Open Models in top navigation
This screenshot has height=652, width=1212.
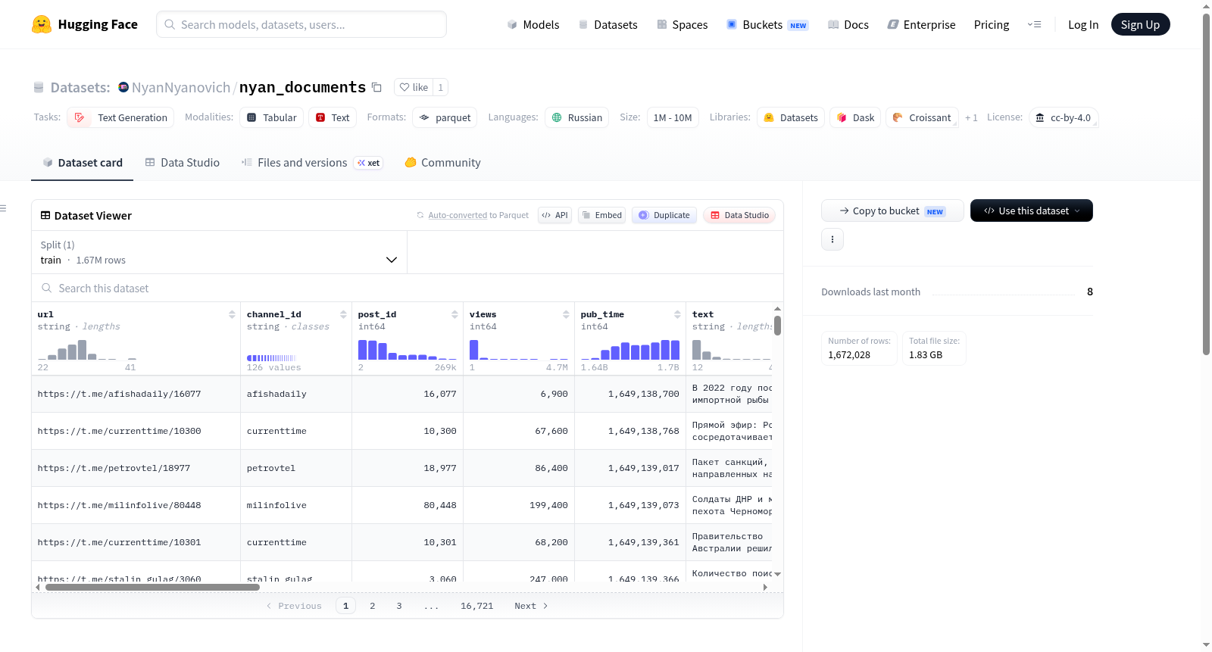click(533, 24)
